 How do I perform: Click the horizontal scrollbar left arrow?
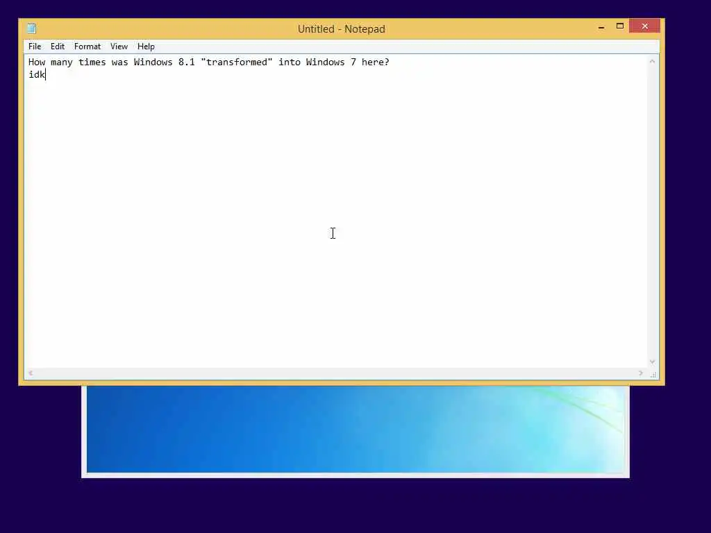pyautogui.click(x=31, y=373)
